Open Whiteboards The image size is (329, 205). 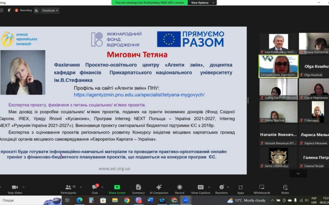coord(262,188)
